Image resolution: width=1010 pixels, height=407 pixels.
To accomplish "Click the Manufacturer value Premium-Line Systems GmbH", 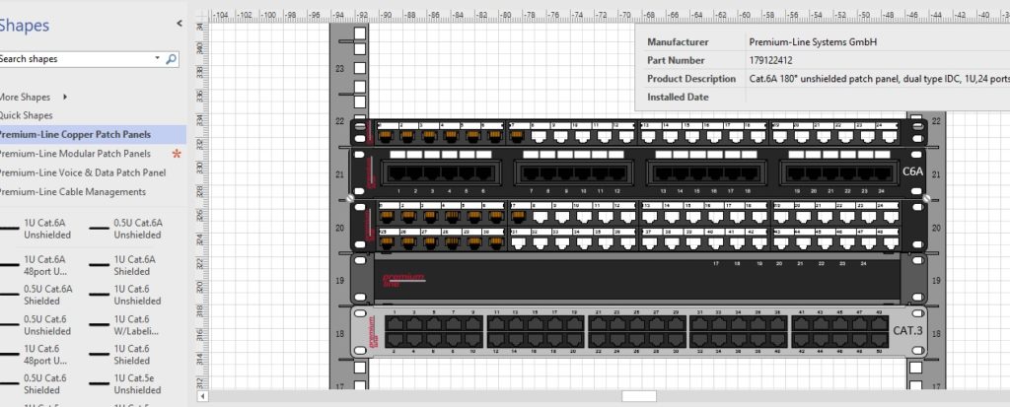I will 813,41.
